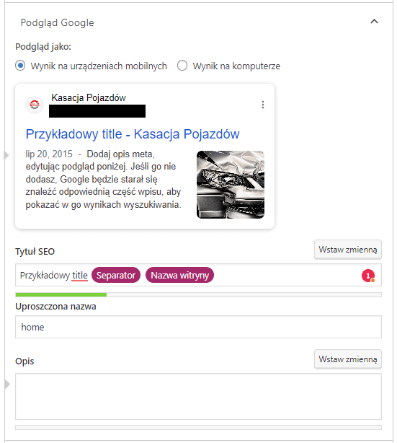
Task: Click the Kasacja Pojazdów site favicon
Action: click(35, 105)
